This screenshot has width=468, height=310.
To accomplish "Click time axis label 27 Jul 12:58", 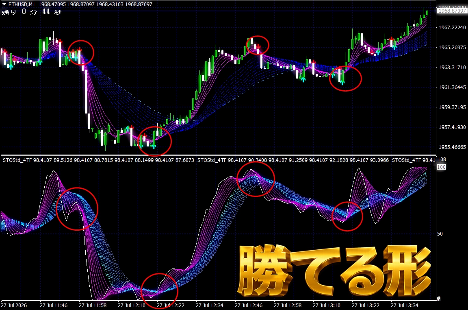I will pos(288,306).
